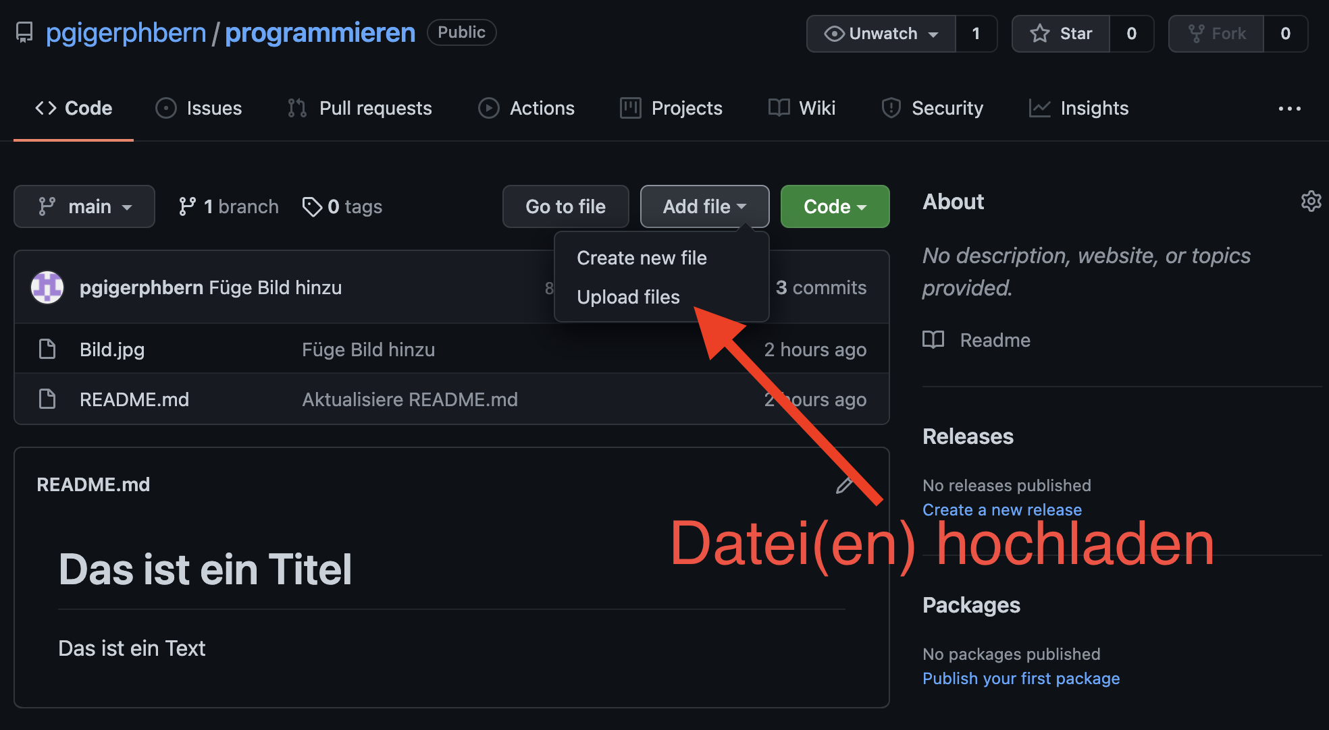This screenshot has height=730, width=1329.
Task: Click the About section settings gear icon
Action: [x=1310, y=201]
